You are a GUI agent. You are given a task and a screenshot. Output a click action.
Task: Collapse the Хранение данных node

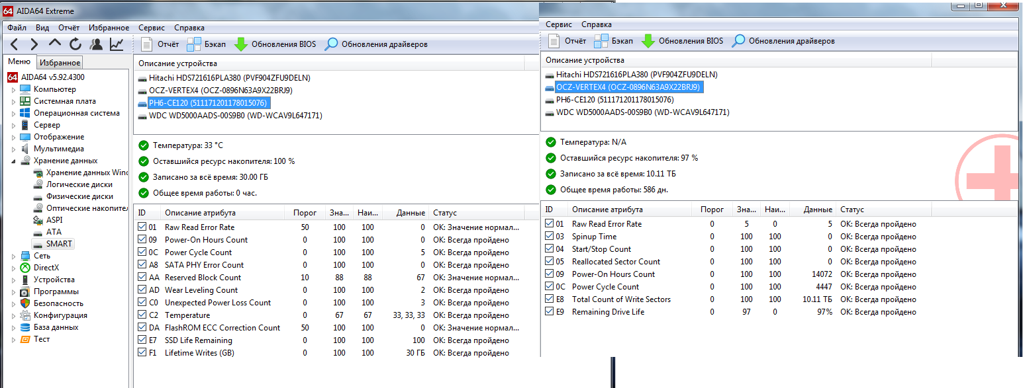click(13, 161)
